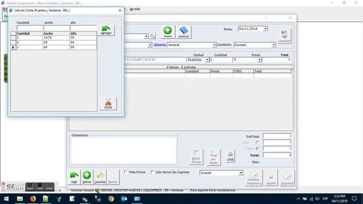Open File Explorer from the taskbar
This screenshot has height=204, width=363.
pyautogui.click(x=20, y=199)
